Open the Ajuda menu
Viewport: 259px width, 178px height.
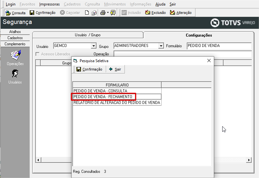pyautogui.click(x=160, y=4)
